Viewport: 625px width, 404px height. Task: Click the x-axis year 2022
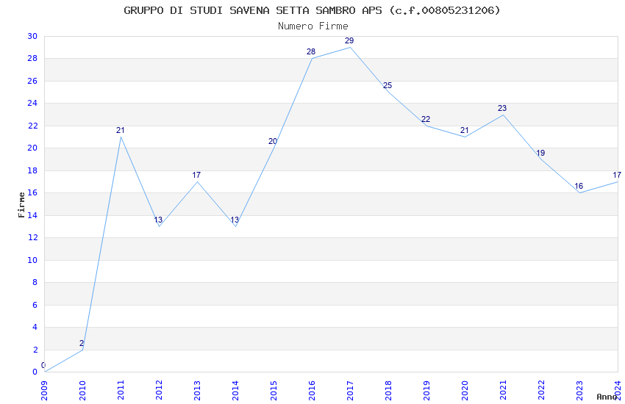542,390
